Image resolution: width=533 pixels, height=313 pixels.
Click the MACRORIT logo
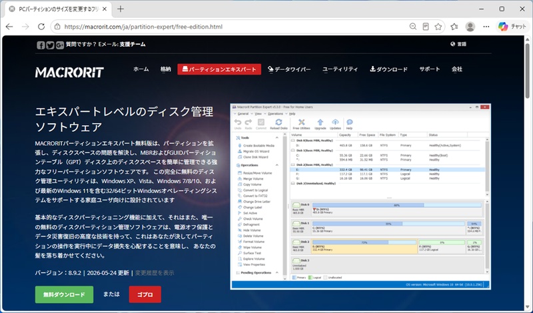69,72
